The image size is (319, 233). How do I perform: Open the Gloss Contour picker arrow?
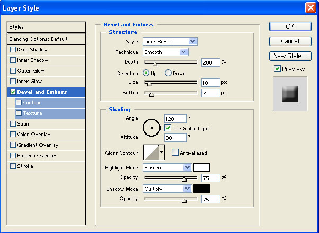(x=162, y=153)
